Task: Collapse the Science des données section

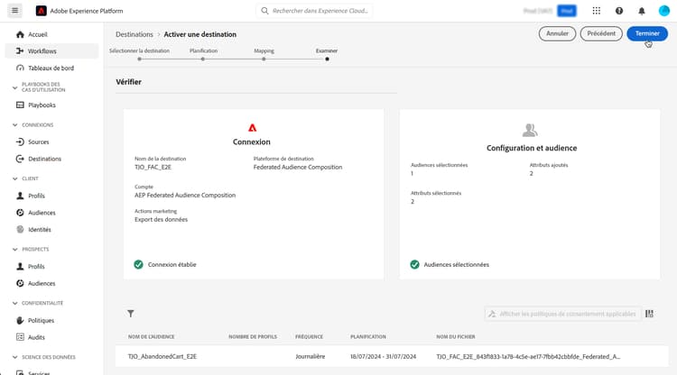Action: [x=14, y=357]
